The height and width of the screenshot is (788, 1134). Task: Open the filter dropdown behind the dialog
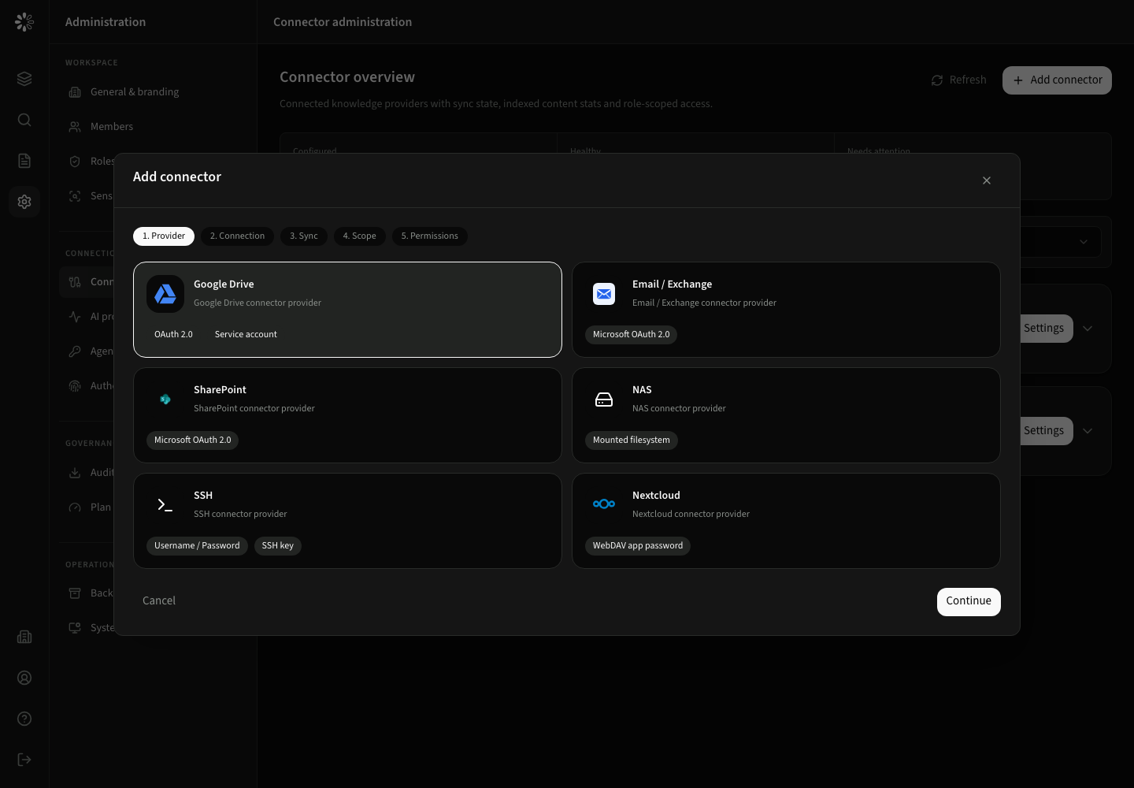click(x=1060, y=242)
